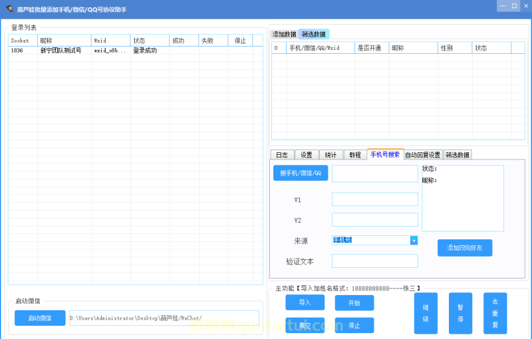Image resolution: width=532 pixels, height=339 pixels.
Task: Click the V1 text field
Action: [374, 199]
